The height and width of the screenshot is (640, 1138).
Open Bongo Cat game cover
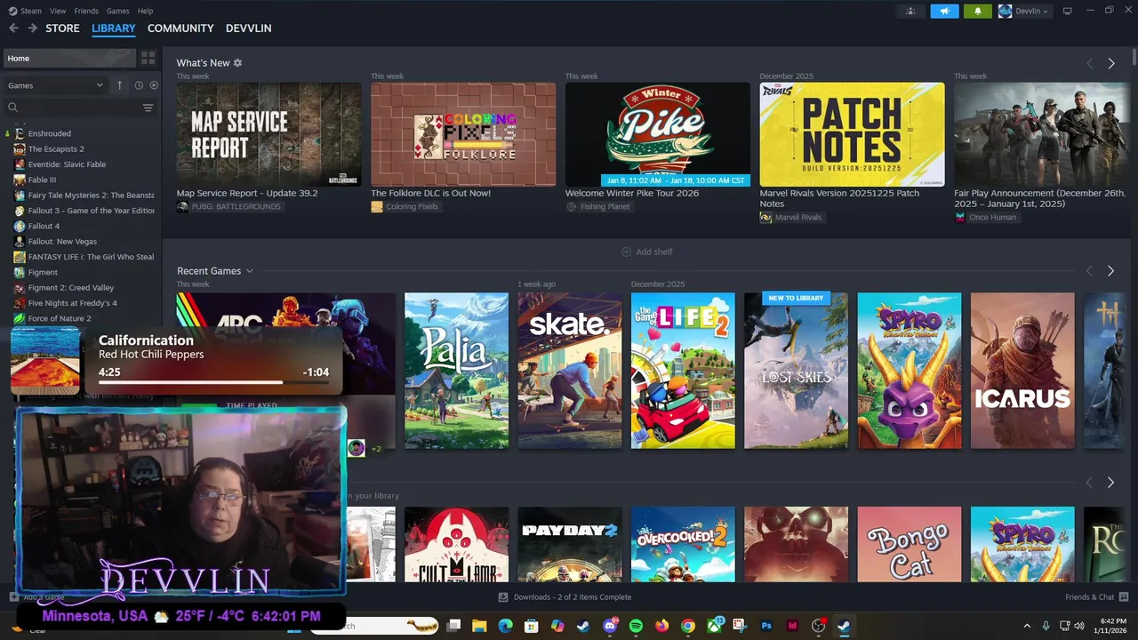point(910,544)
